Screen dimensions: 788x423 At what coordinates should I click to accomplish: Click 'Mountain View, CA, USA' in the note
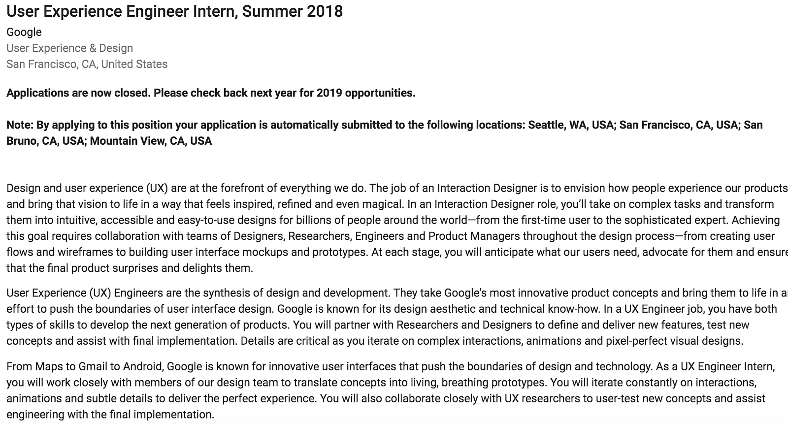pyautogui.click(x=151, y=141)
